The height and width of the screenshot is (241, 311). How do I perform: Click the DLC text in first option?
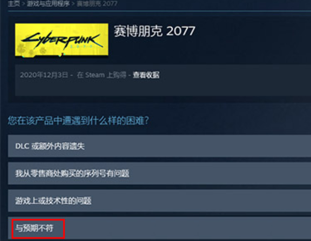(x=22, y=146)
